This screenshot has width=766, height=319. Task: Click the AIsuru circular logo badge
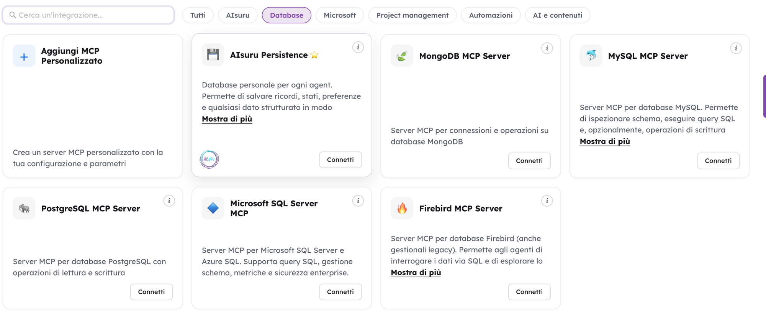[209, 159]
